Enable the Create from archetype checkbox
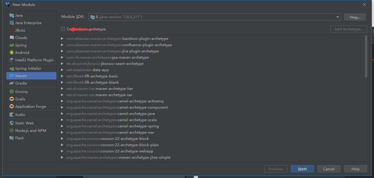 coord(63,29)
